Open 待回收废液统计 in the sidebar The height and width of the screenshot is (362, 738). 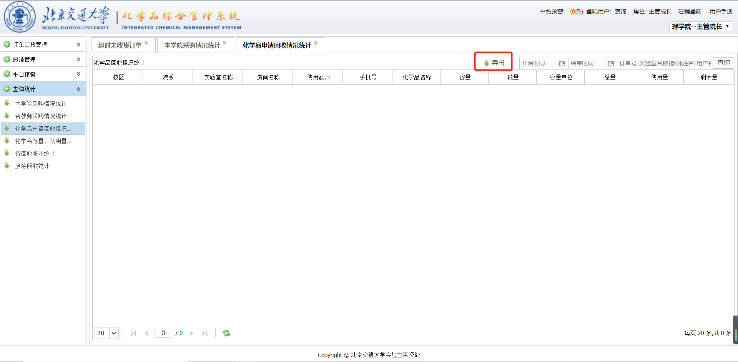coord(35,154)
